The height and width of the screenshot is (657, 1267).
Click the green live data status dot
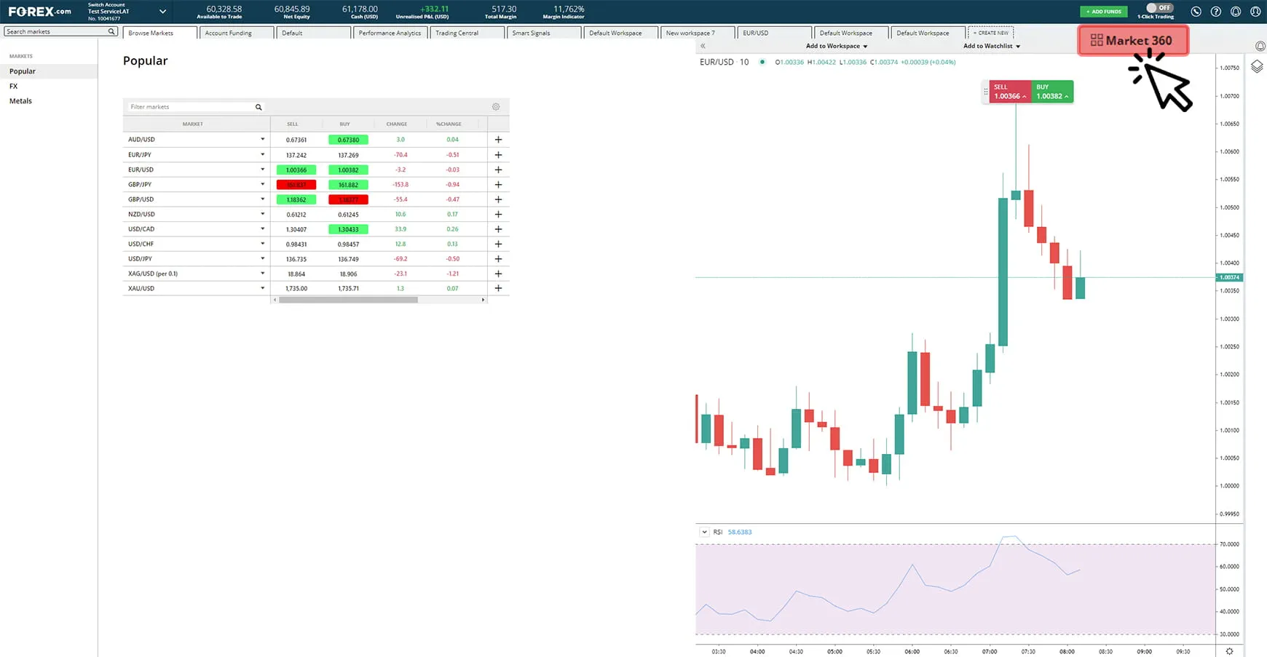(x=762, y=62)
